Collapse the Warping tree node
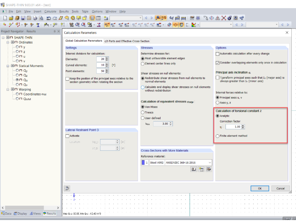Image resolution: width=296 pixels, height=222 pixels. click(x=8, y=90)
